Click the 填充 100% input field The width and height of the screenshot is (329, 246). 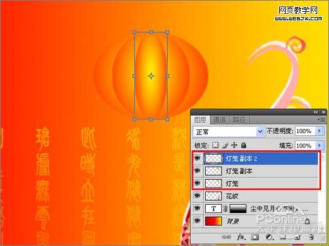coord(305,146)
